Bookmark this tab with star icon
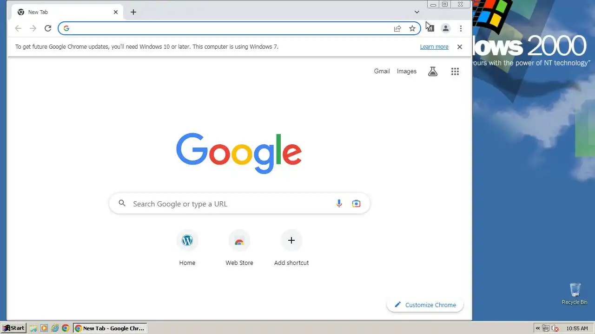This screenshot has width=595, height=334. click(412, 28)
